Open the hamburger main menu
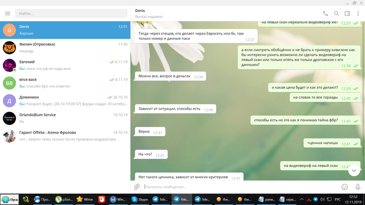Screen dimensions: 365x205 (x=7, y=14)
